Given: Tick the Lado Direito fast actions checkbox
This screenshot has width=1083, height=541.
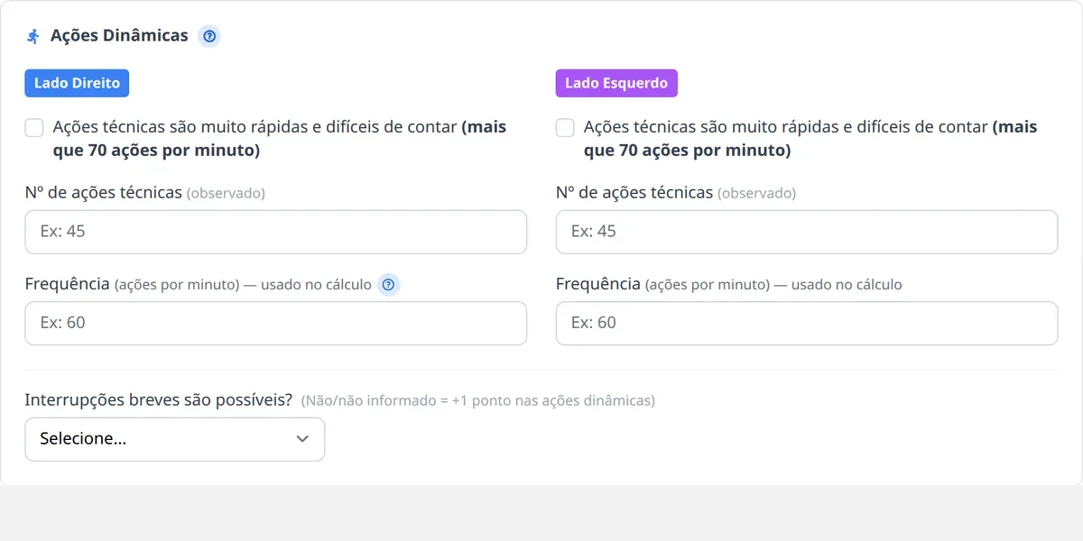Looking at the screenshot, I should 34,127.
